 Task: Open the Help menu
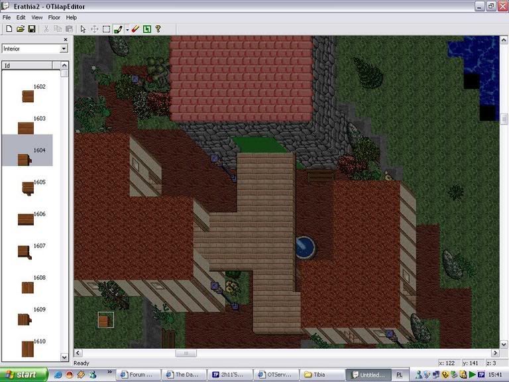71,17
